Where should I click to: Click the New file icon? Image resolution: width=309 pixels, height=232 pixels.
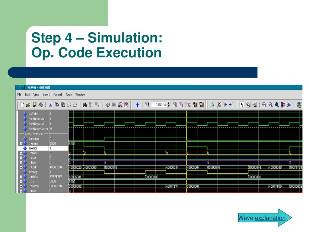click(x=22, y=105)
